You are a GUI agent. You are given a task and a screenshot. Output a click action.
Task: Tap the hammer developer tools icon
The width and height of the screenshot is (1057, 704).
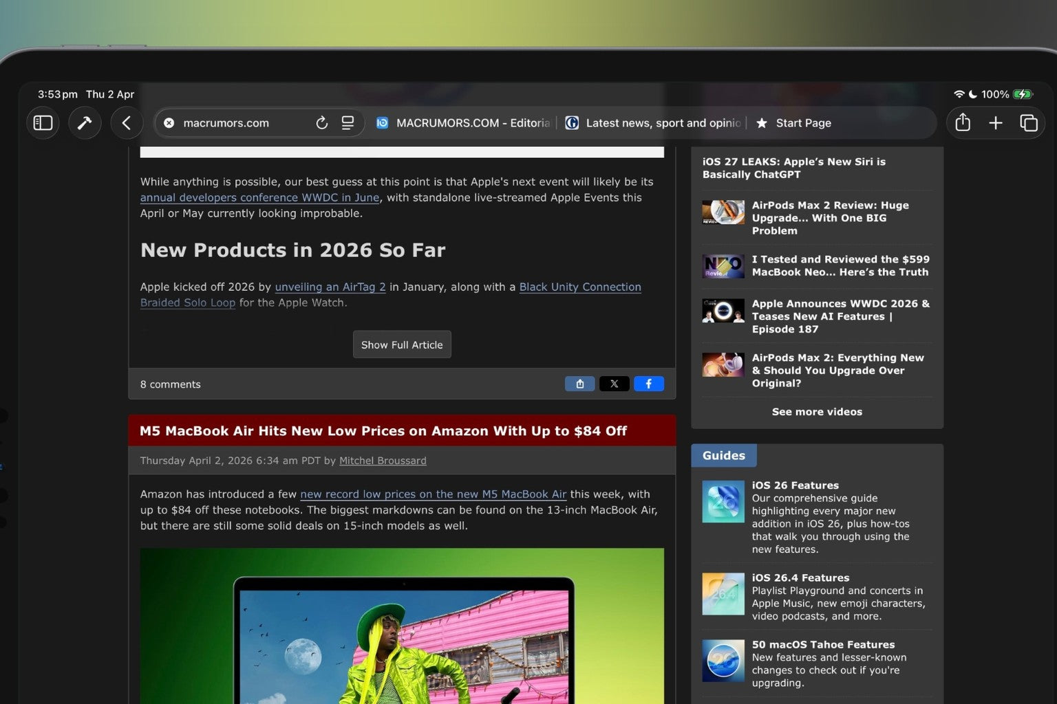85,123
